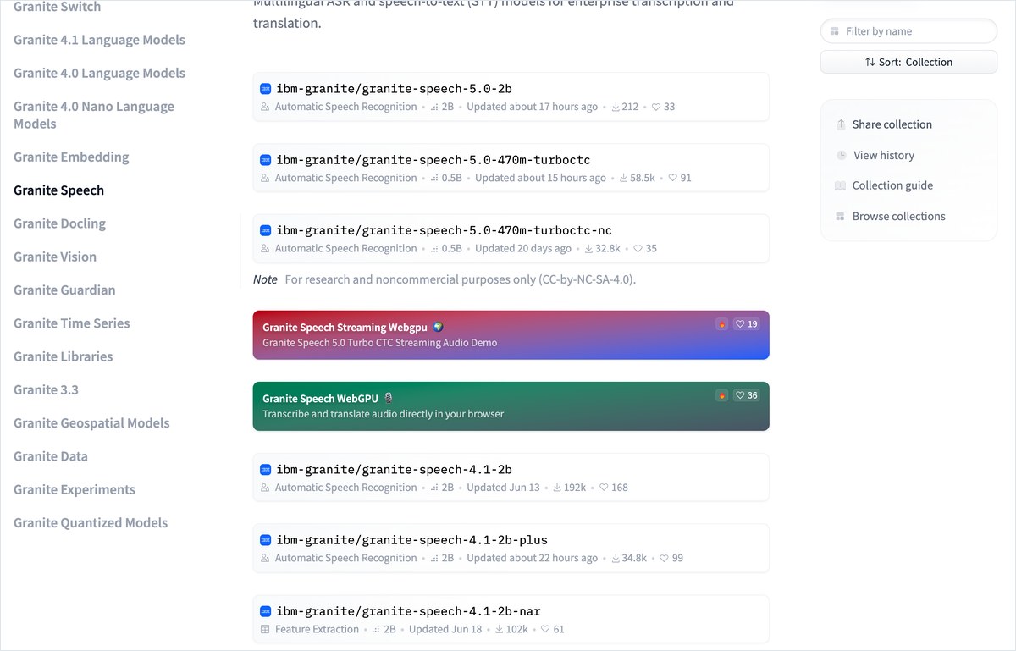Viewport: 1016px width, 651px height.
Task: Select Granite Speech in sidebar
Action: click(x=58, y=190)
